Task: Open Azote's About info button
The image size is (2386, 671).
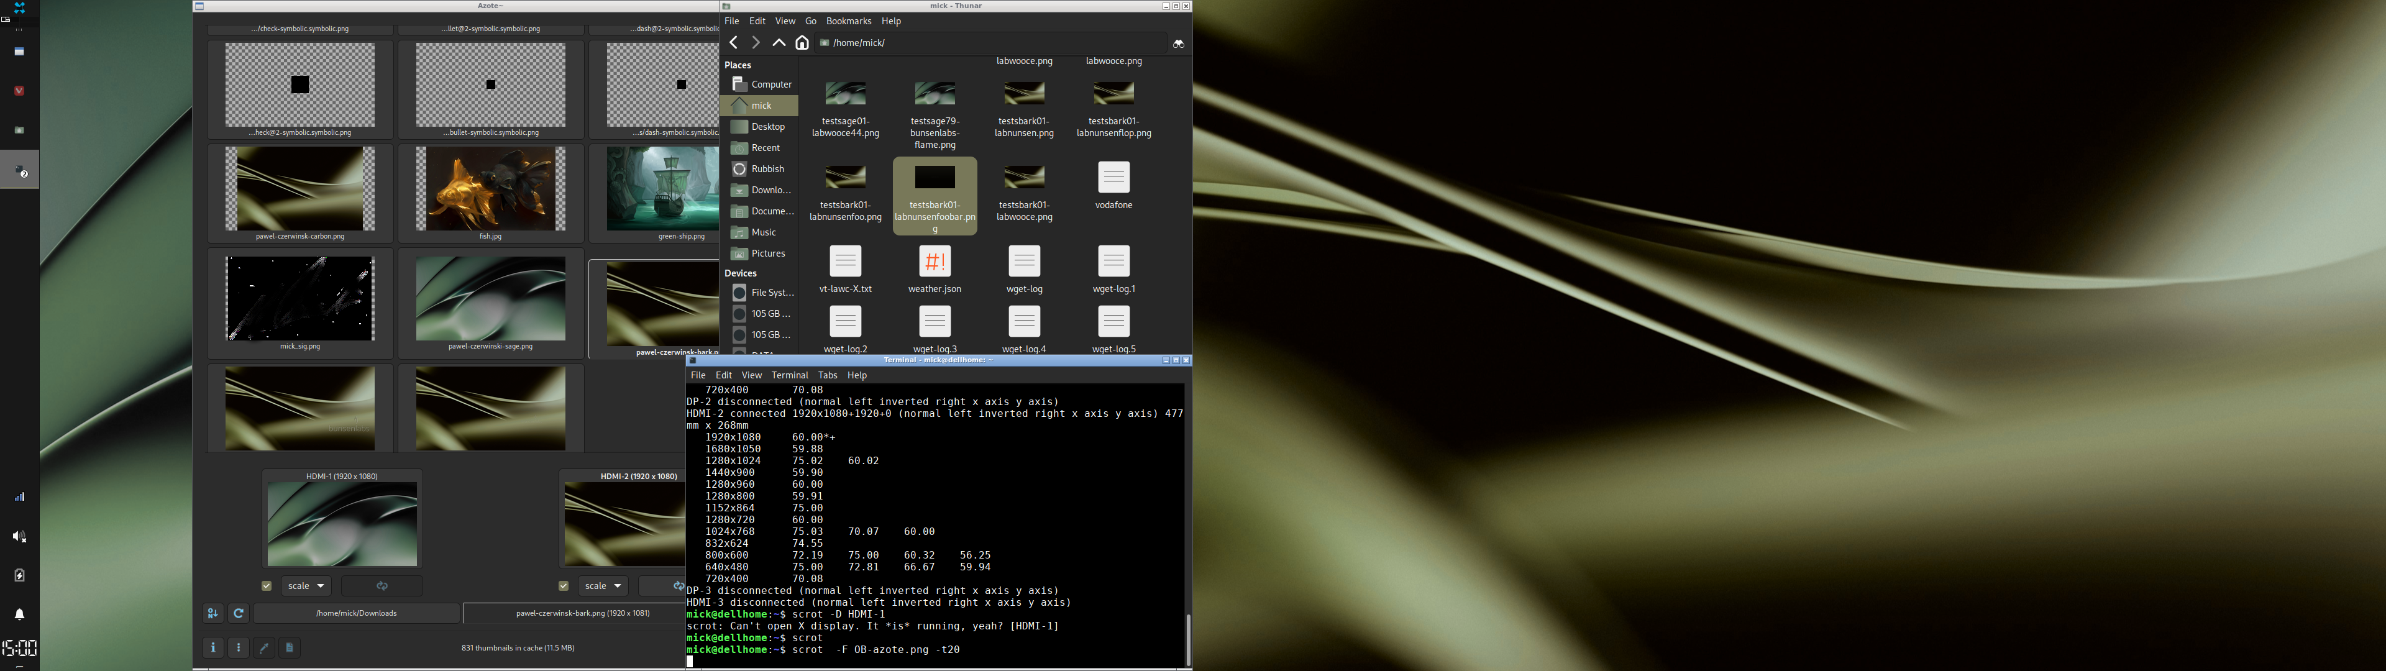Action: point(213,648)
